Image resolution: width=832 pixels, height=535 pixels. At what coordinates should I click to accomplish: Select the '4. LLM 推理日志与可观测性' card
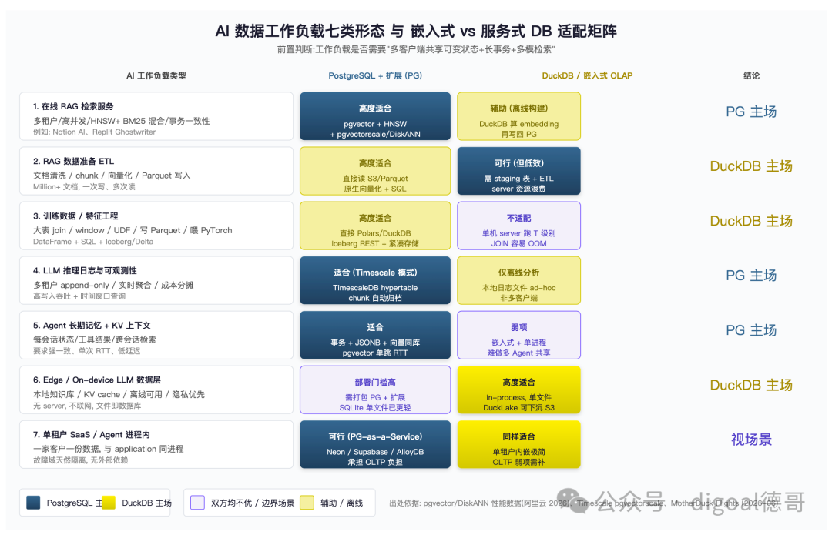(x=156, y=280)
